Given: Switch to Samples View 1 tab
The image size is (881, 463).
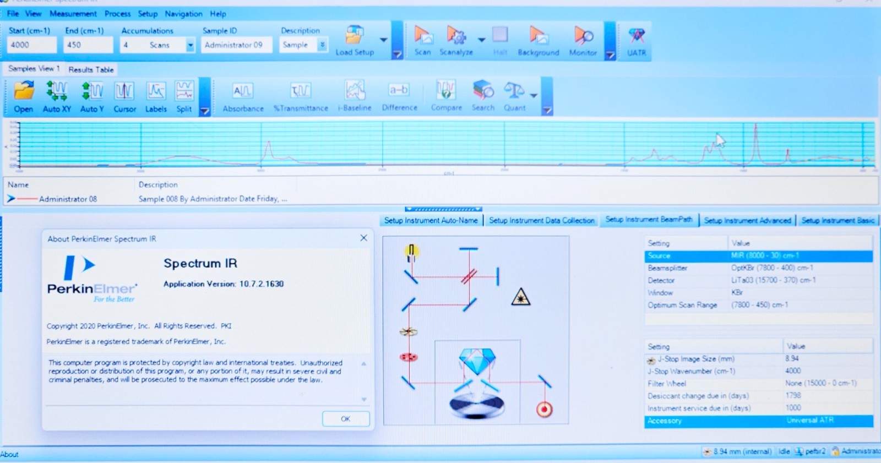Looking at the screenshot, I should [34, 69].
